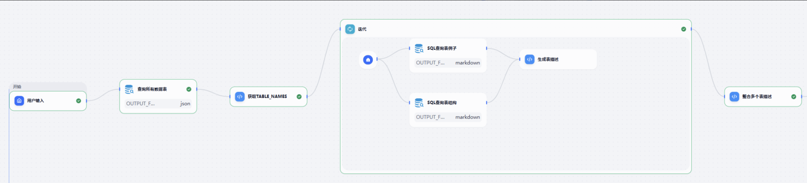
Task: Click the iteration start home circle
Action: pos(368,60)
